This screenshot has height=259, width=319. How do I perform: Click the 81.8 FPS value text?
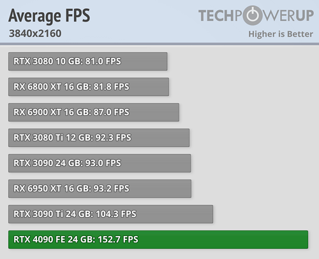point(112,87)
